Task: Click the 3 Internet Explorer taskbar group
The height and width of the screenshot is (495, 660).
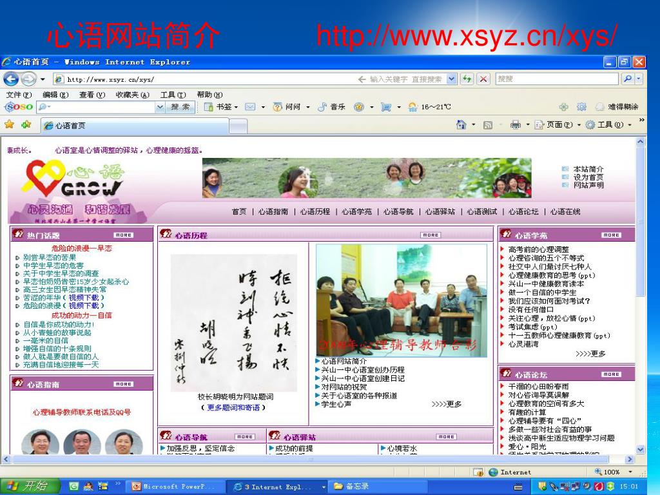Action: tap(278, 487)
